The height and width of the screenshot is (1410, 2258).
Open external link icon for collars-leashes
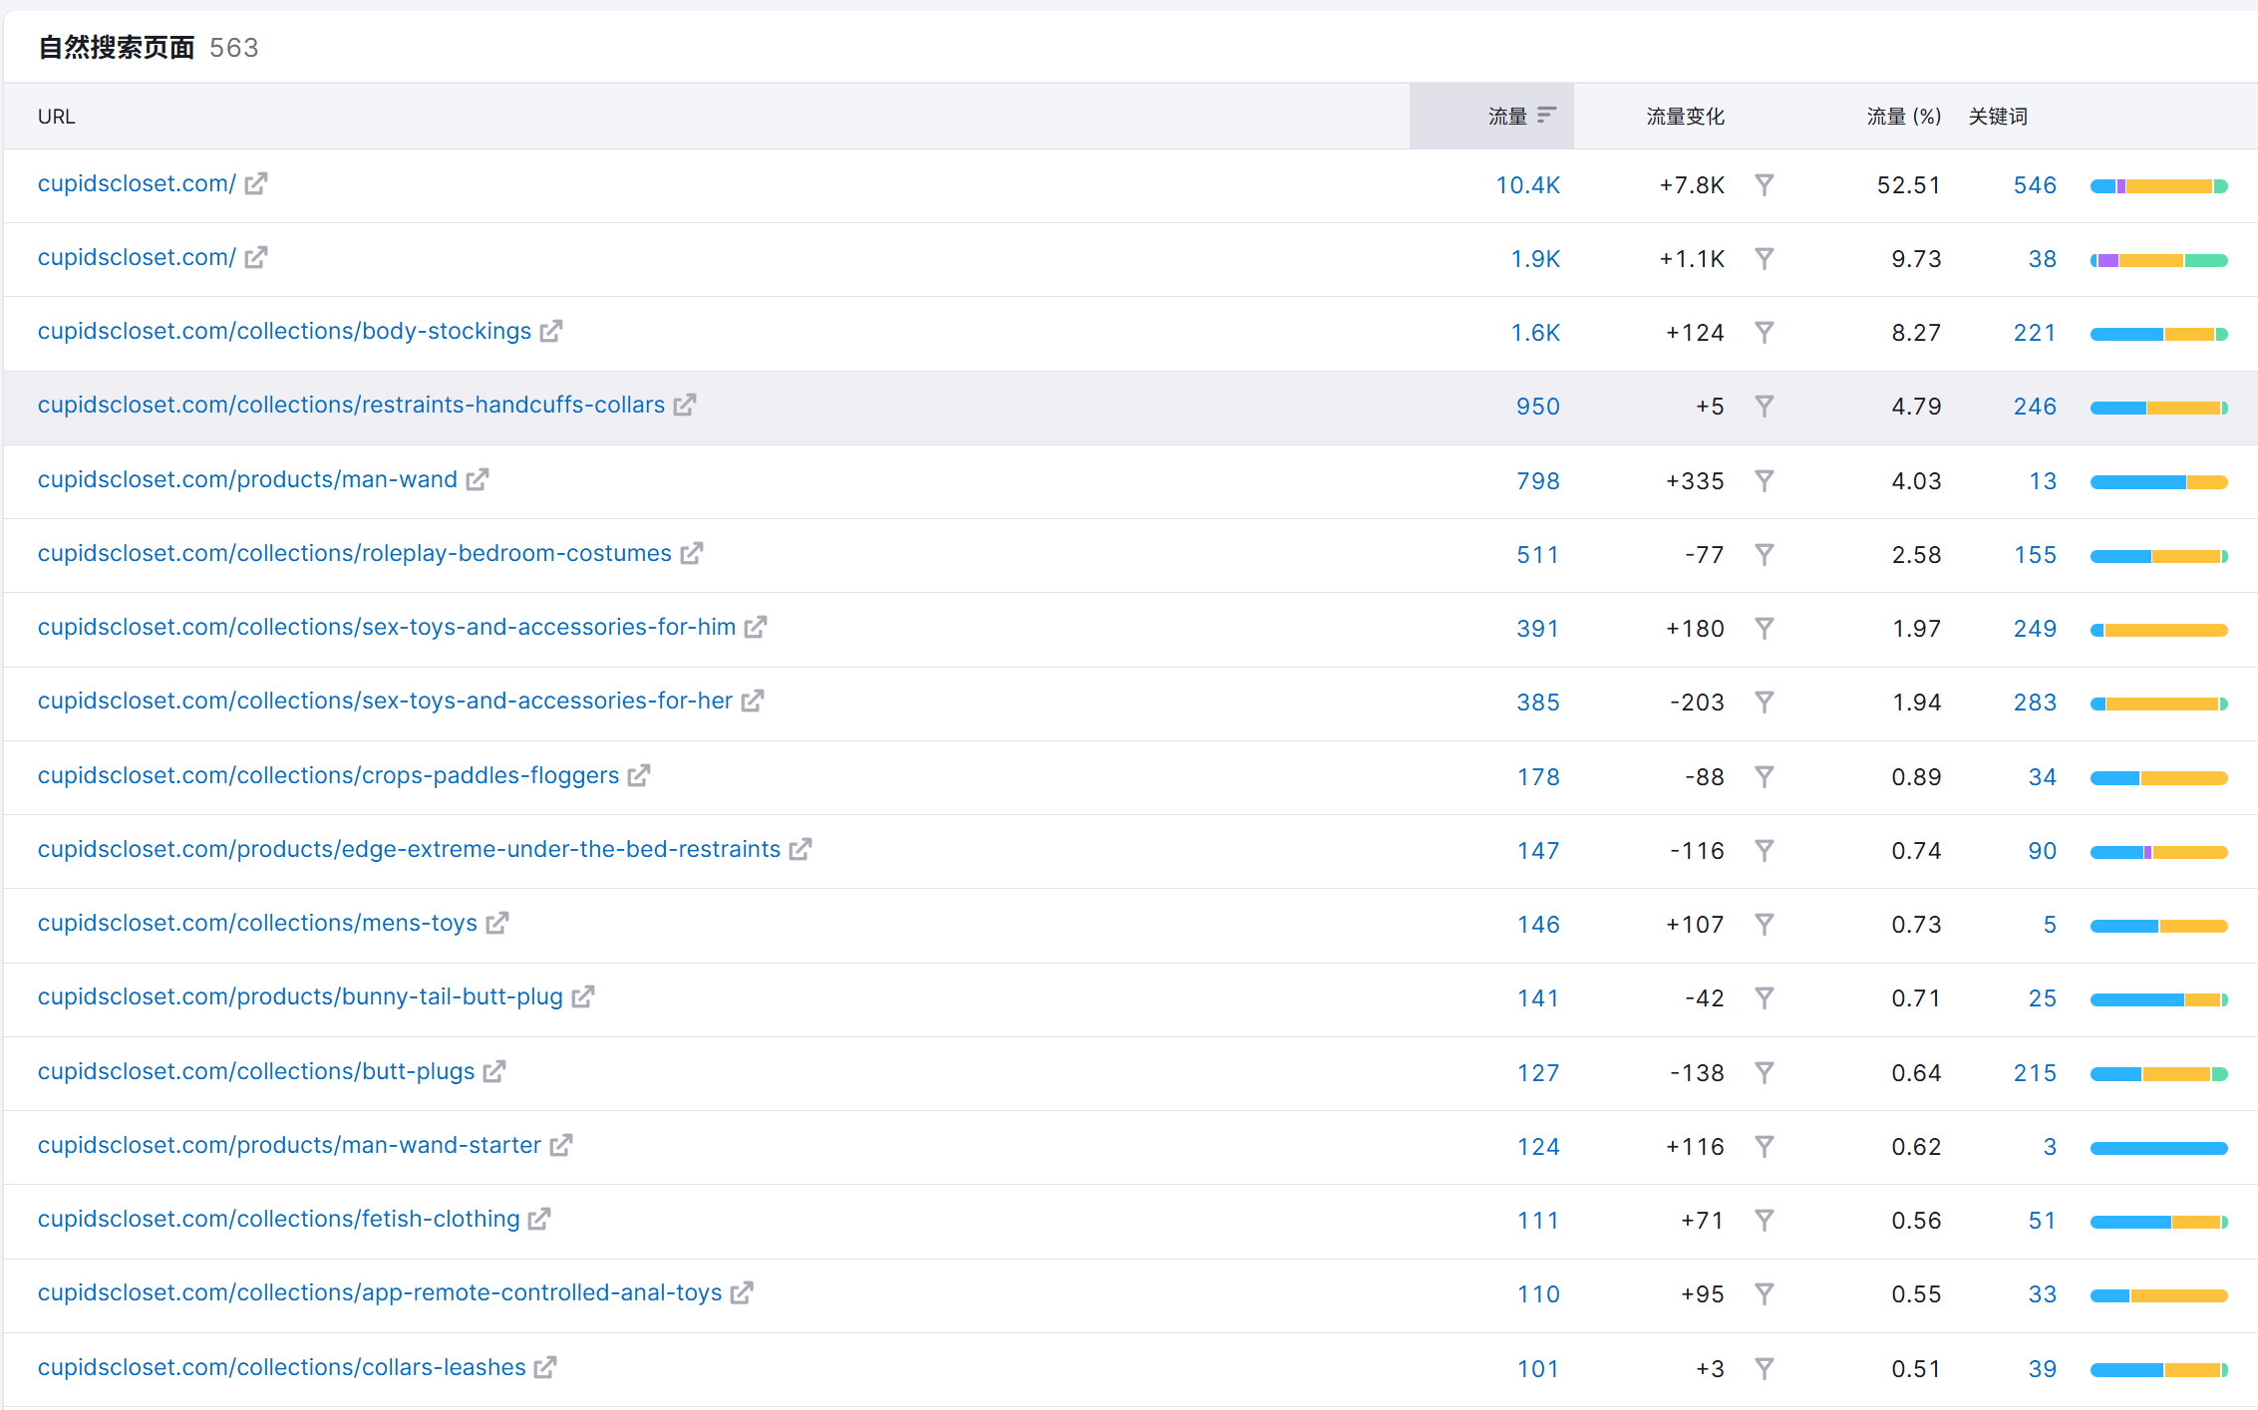545,1367
